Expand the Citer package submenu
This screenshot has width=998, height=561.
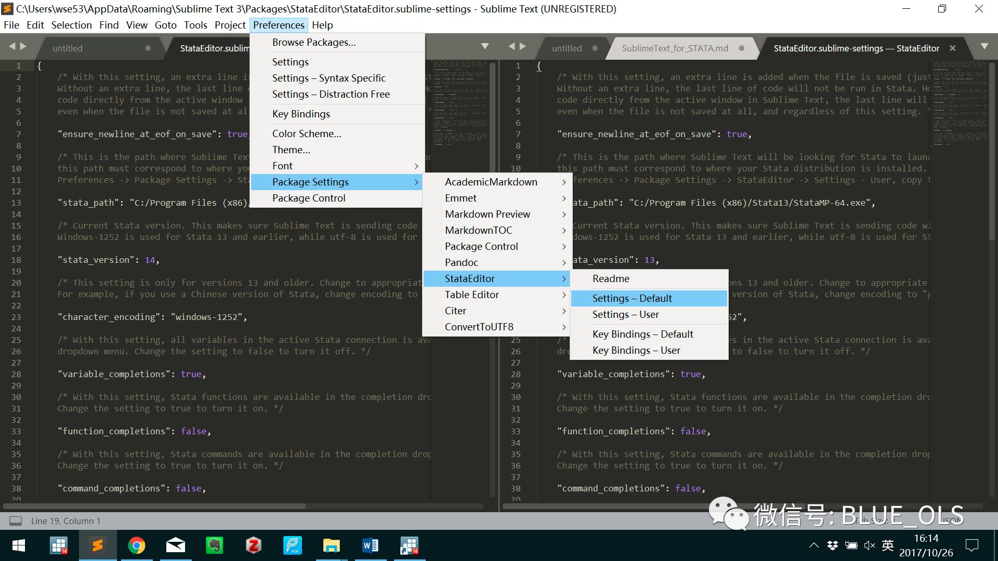[497, 311]
